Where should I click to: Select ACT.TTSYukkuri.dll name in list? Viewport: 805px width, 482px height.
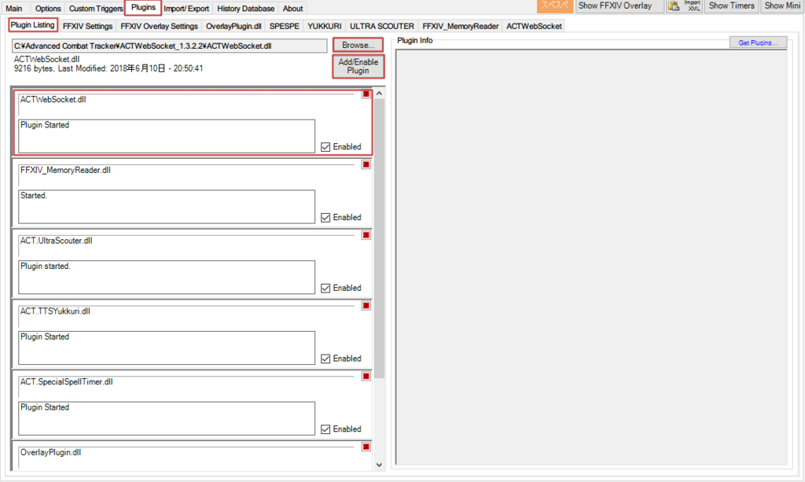click(55, 311)
